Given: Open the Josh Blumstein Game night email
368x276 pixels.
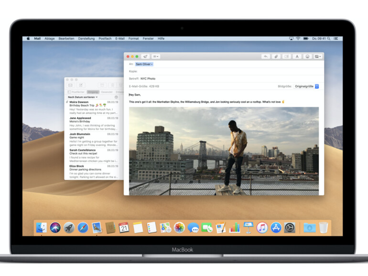Looking at the screenshot, I should (x=93, y=139).
